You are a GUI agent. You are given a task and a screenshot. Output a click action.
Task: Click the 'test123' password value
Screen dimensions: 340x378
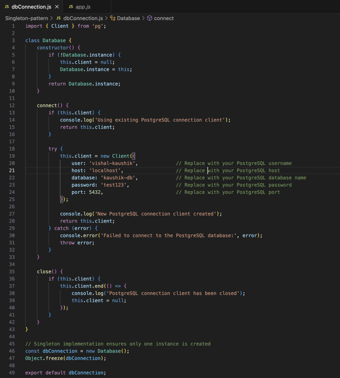pos(114,185)
